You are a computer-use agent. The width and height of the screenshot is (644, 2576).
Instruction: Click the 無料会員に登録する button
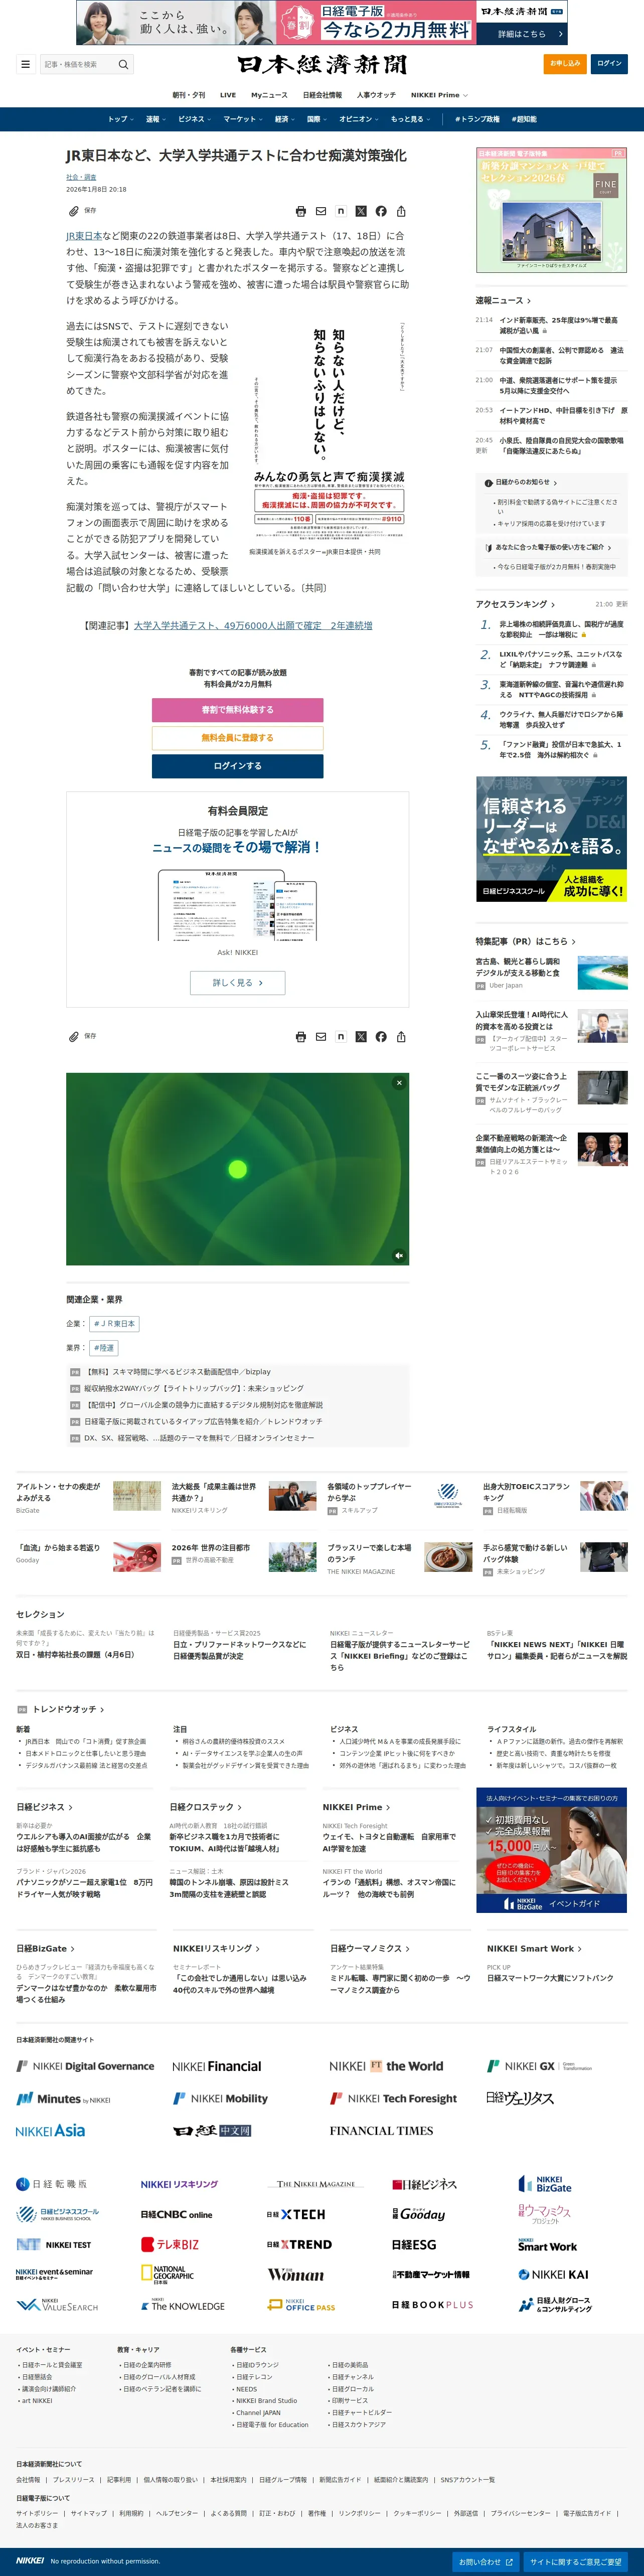tap(237, 738)
